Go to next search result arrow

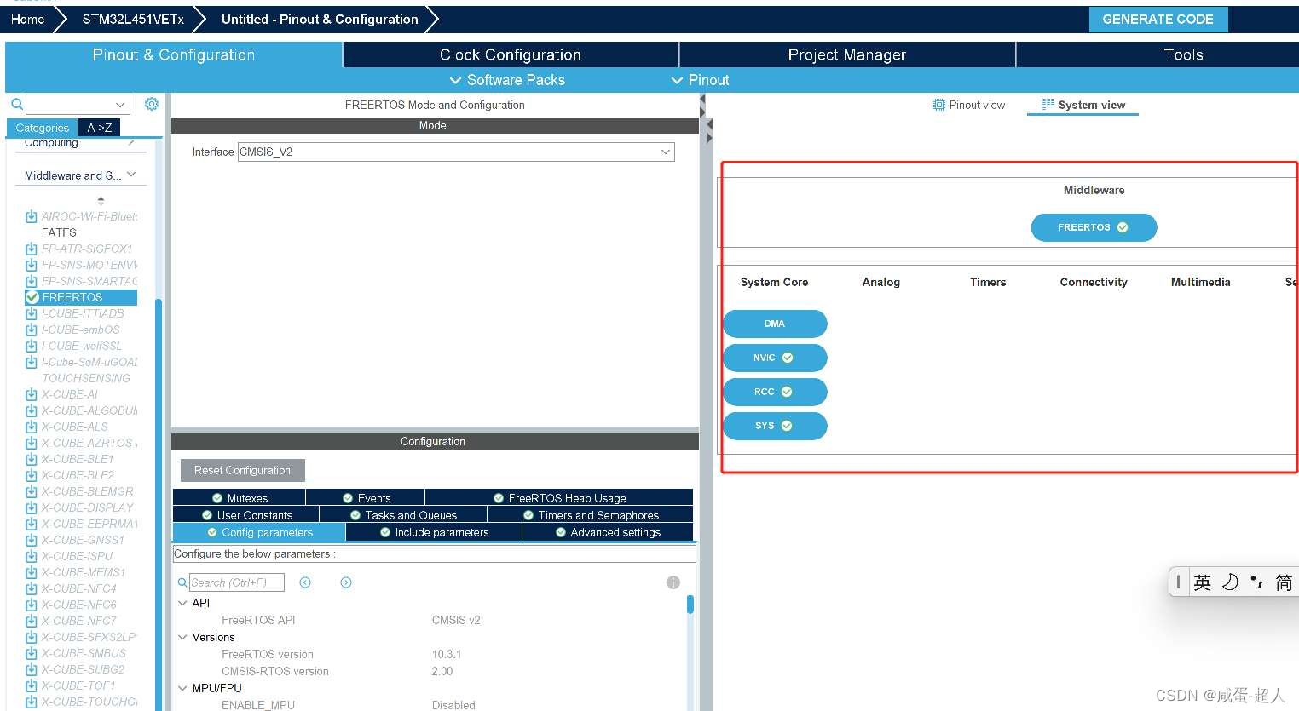pyautogui.click(x=346, y=582)
